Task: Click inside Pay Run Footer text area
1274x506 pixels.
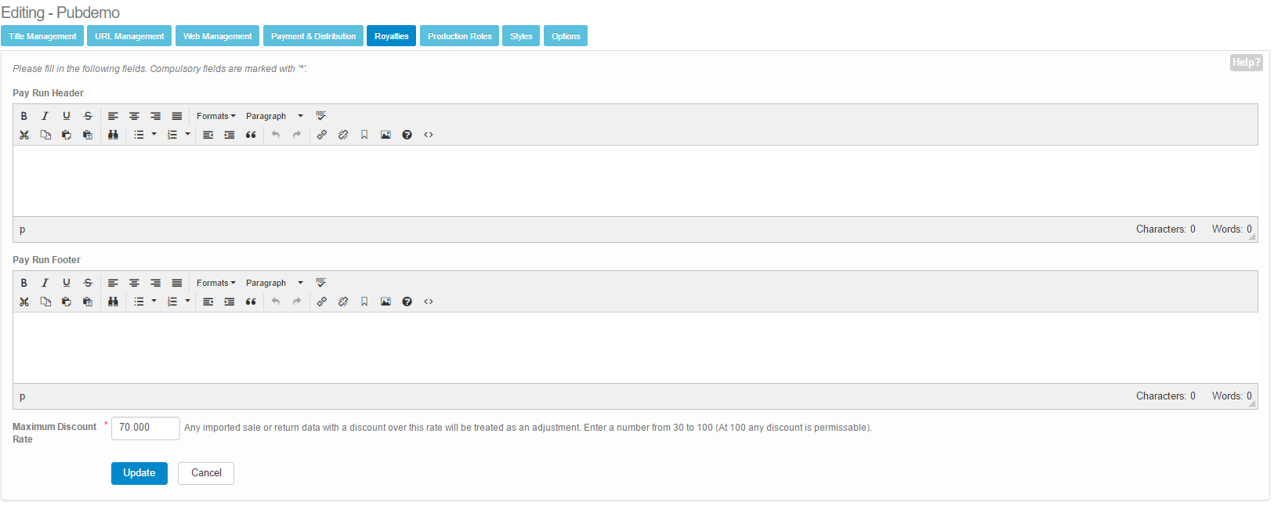Action: 635,348
